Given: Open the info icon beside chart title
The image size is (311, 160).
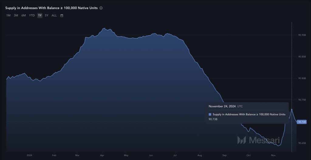Looking at the screenshot, I should (101, 8).
